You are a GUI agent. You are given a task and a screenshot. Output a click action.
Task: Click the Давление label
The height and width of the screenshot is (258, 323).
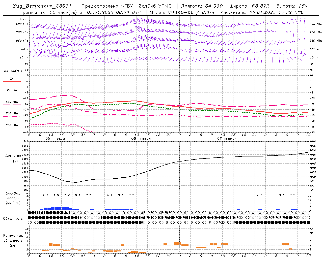(13, 156)
